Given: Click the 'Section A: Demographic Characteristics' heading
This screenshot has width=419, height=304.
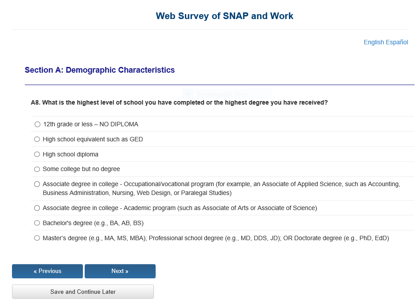Looking at the screenshot, I should (x=100, y=70).
